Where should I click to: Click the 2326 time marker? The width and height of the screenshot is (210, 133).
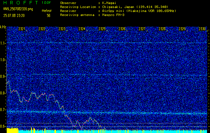[x=122, y=29]
